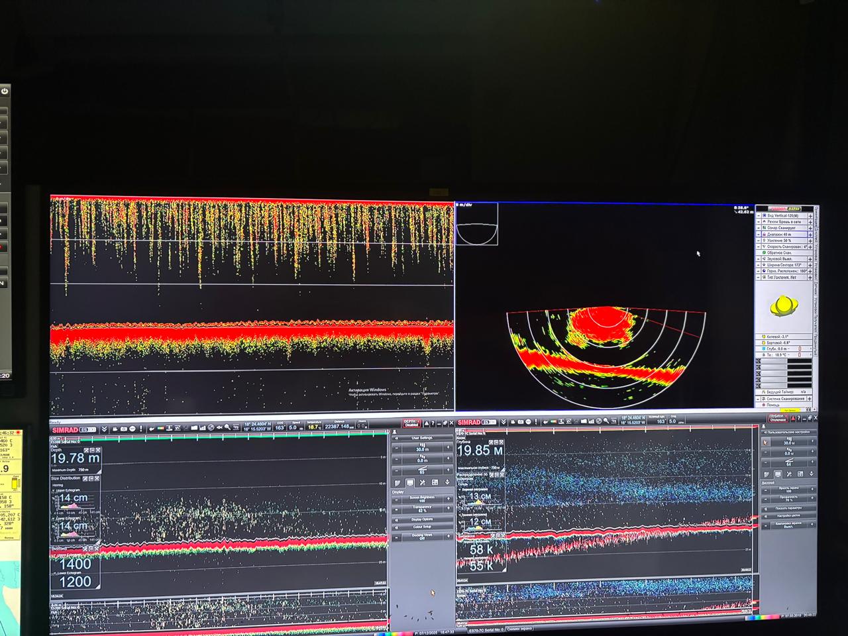Screen dimensions: 848x636
Task: Click the camera screenshot icon in left Simrad toolbar
Action: pos(124,429)
